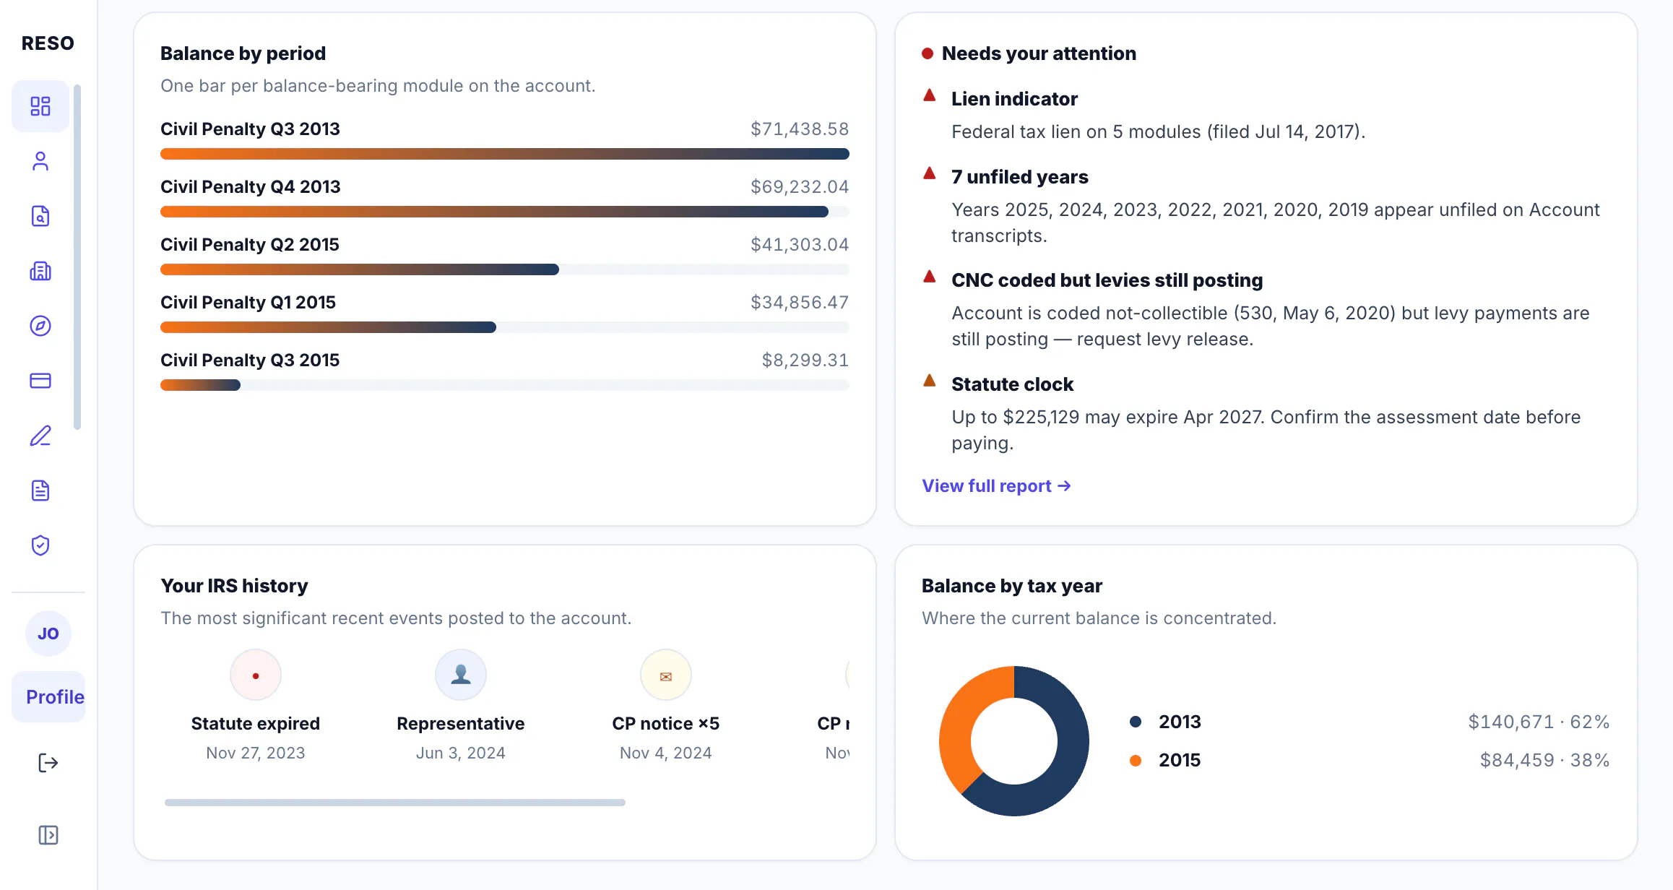Viewport: 1673px width, 890px height.
Task: Click the 2015 legend label
Action: coord(1180,760)
